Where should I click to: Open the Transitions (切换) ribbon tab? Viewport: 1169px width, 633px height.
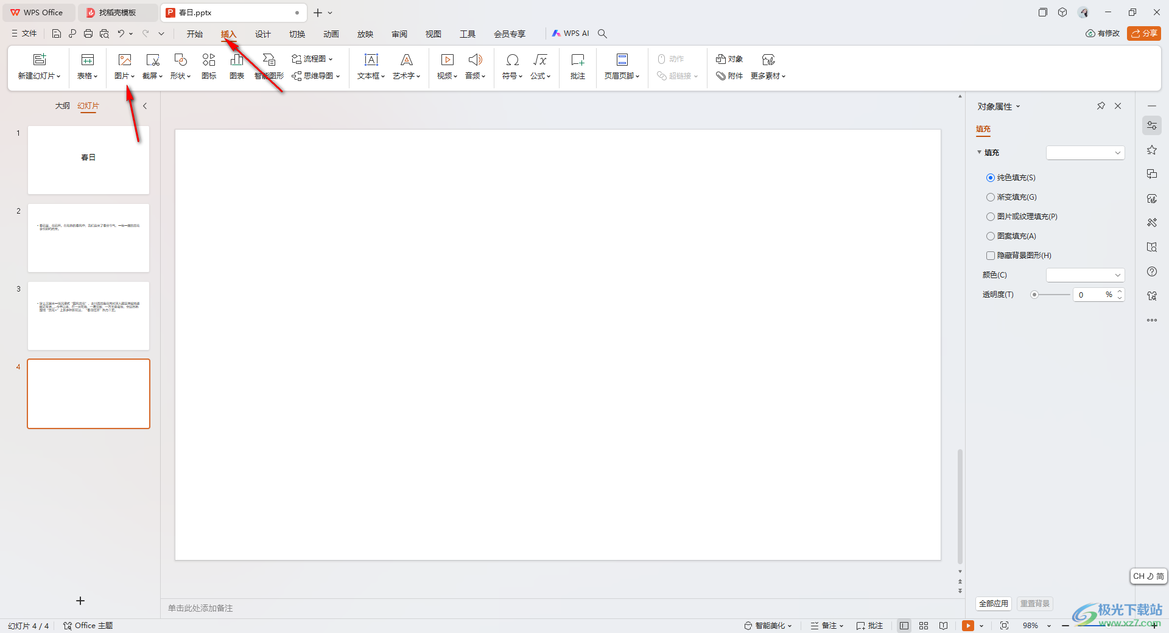pos(297,34)
